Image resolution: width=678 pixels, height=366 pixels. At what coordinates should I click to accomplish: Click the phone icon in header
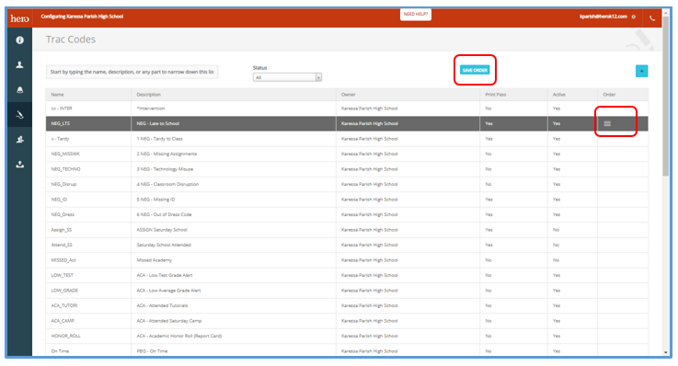652,18
